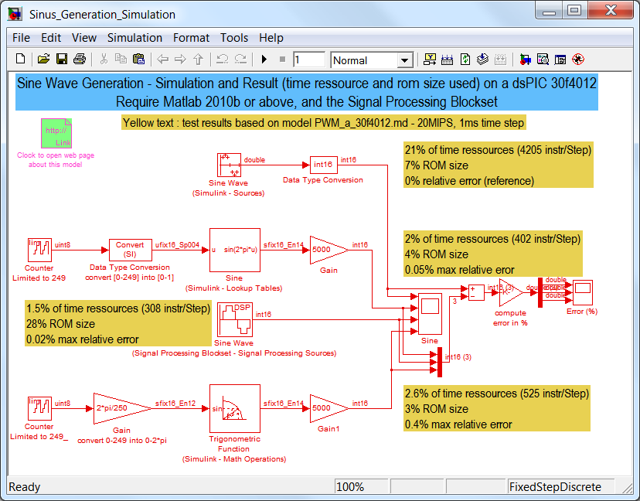Select the demux bar before Error scope

pos(540,292)
